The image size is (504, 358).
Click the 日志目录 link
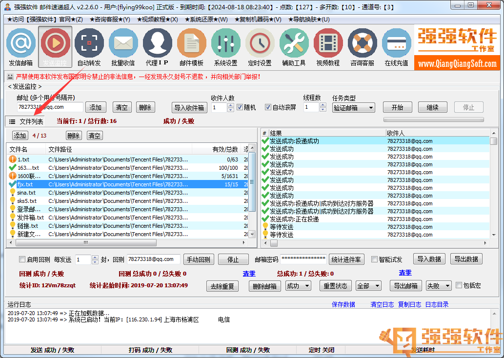pos(437,304)
